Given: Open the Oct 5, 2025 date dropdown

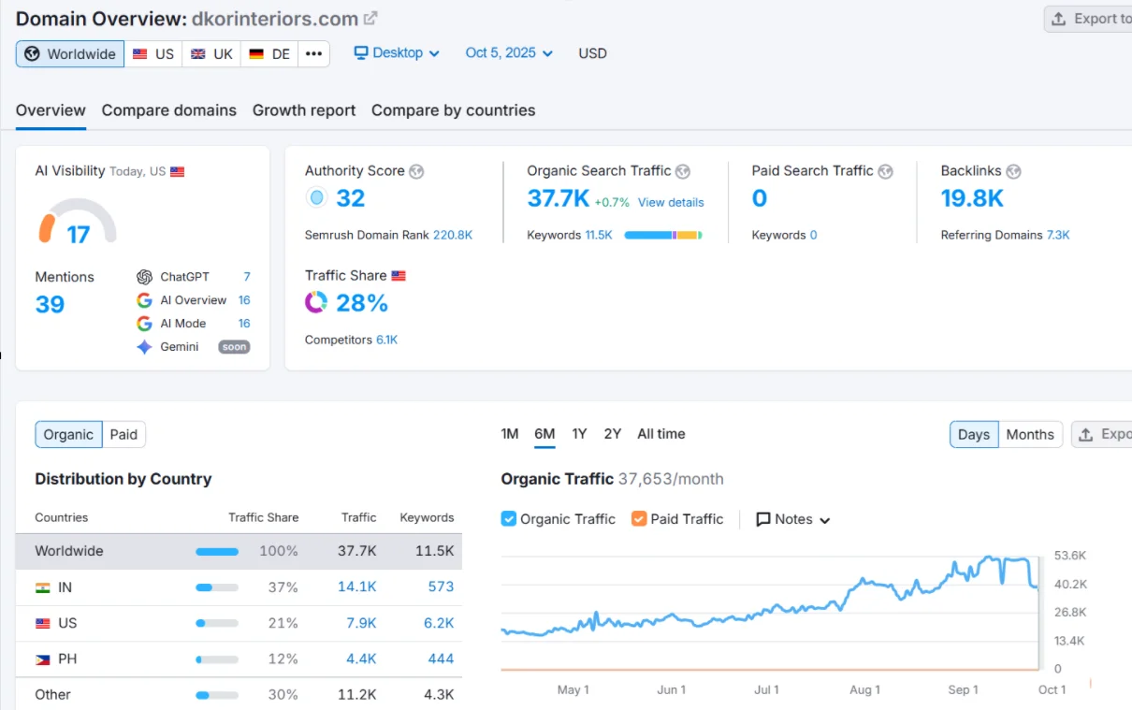Looking at the screenshot, I should [509, 53].
